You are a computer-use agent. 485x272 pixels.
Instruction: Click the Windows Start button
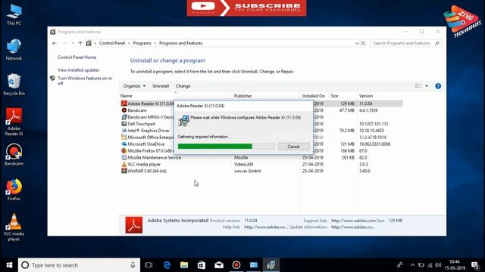coord(9,265)
